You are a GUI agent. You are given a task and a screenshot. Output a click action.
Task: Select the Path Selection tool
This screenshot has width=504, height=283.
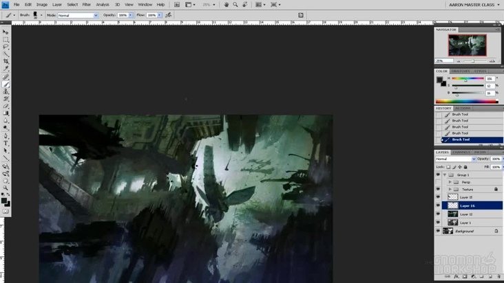(x=6, y=150)
